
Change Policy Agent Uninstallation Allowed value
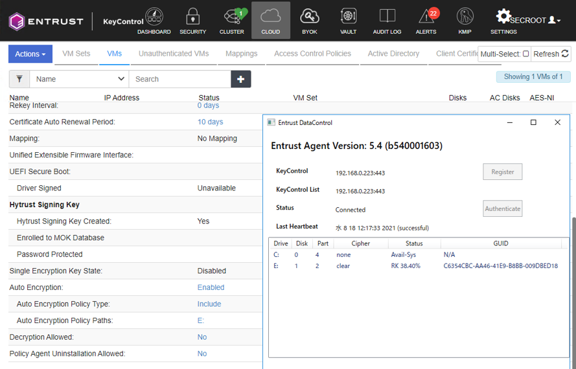click(202, 353)
